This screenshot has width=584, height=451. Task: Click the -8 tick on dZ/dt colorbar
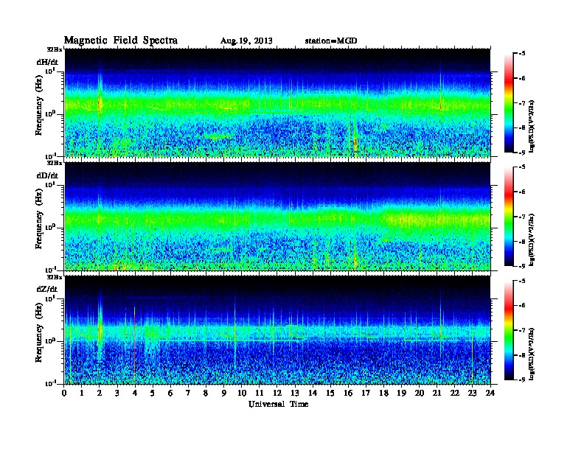521,355
